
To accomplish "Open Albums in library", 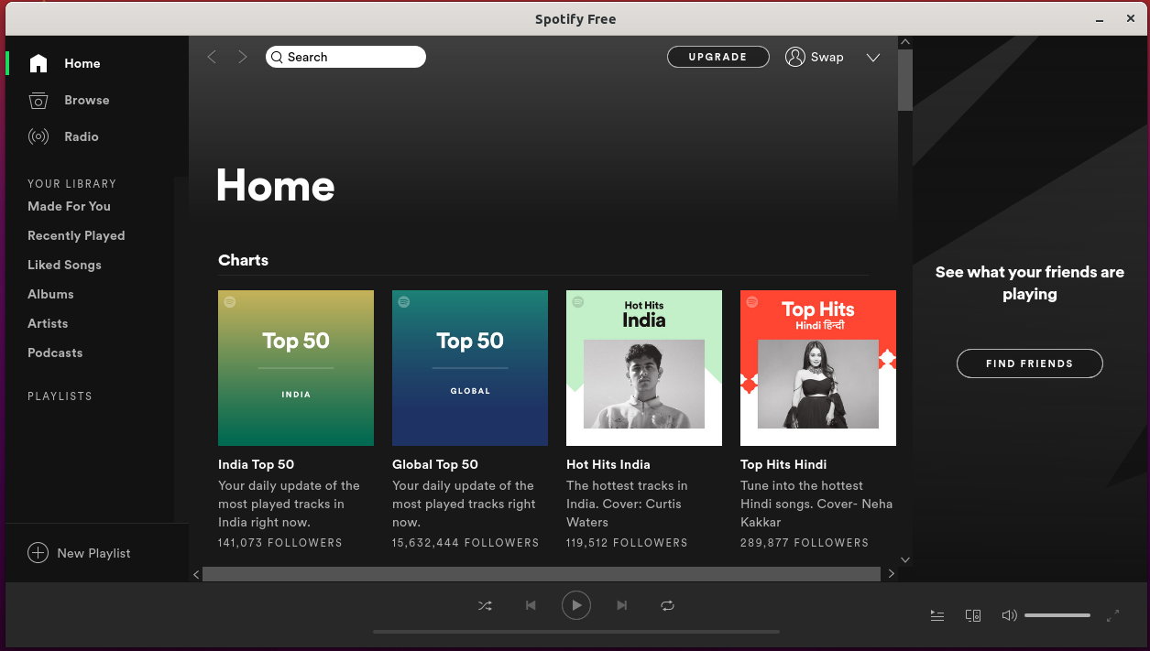I will (x=50, y=294).
